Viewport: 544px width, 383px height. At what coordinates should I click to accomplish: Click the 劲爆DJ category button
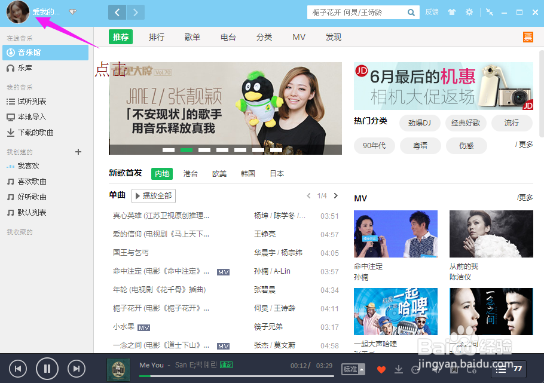point(420,123)
